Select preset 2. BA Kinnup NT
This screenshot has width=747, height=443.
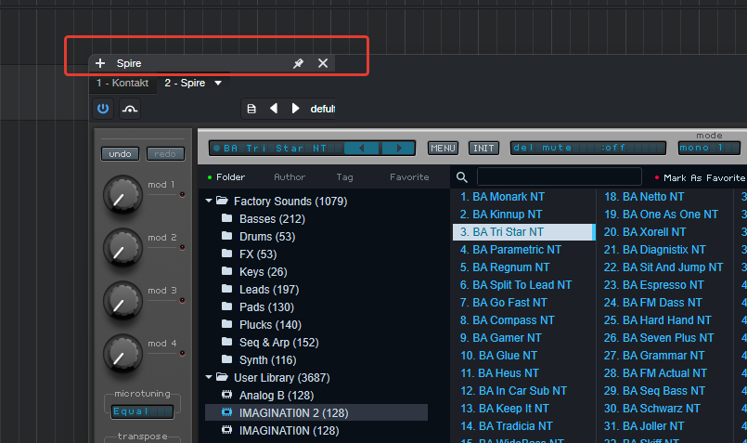(x=501, y=215)
